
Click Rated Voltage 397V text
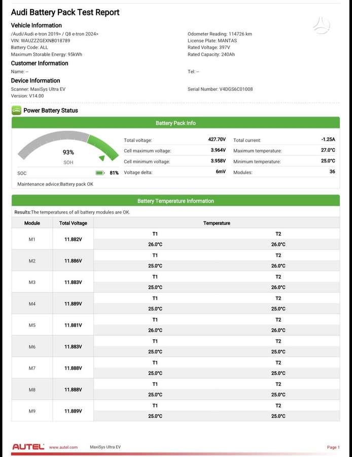[209, 47]
